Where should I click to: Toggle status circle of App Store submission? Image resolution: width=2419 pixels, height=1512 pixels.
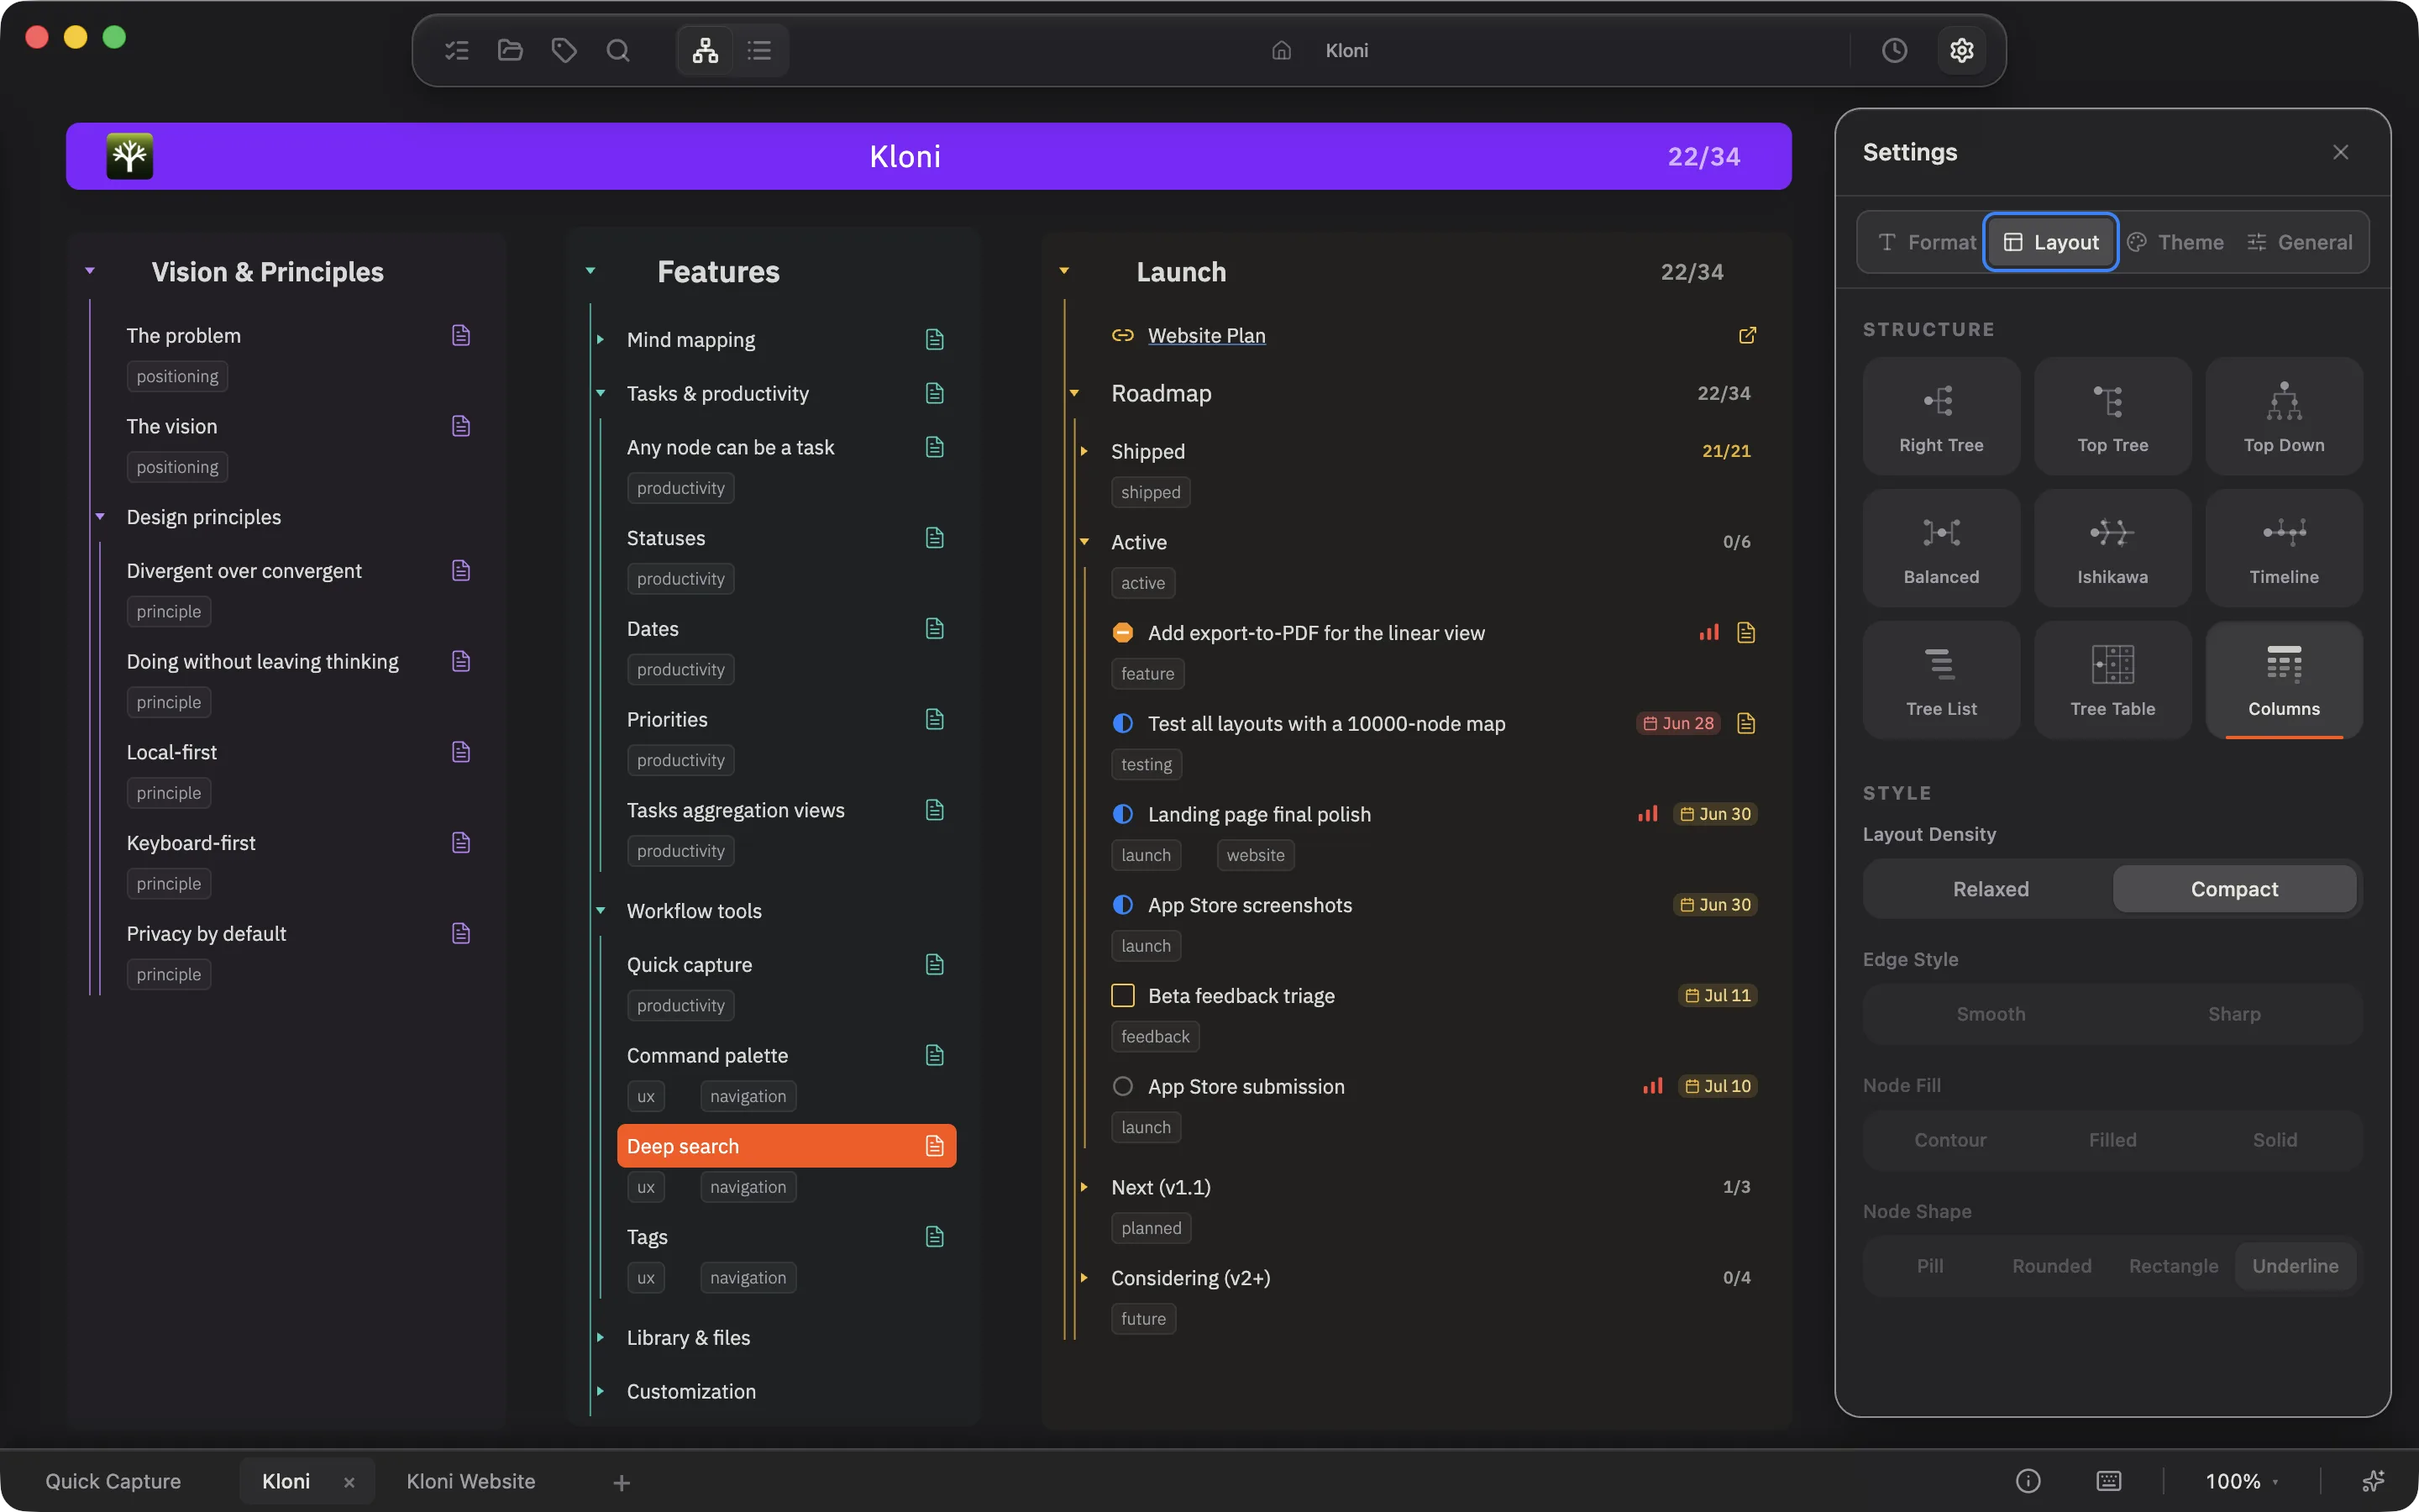coord(1122,1086)
